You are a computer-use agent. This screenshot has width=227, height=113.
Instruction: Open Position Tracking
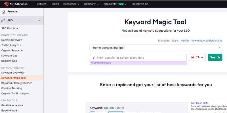(x=12, y=88)
